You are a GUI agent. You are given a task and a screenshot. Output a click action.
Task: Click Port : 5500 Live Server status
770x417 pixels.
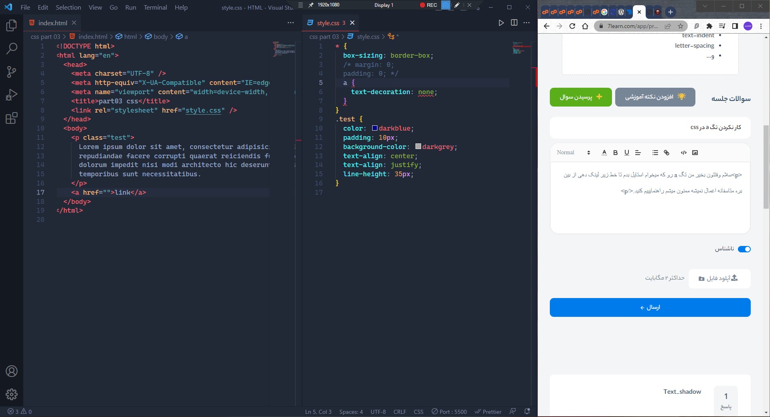click(449, 411)
